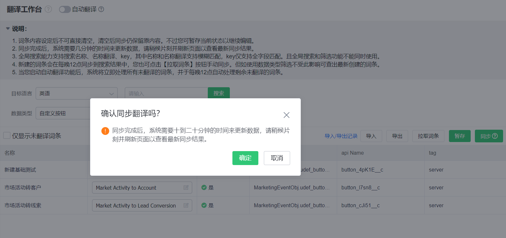This screenshot has height=238, width=506.
Task: Click 确定 to confirm sync
Action: (245, 158)
